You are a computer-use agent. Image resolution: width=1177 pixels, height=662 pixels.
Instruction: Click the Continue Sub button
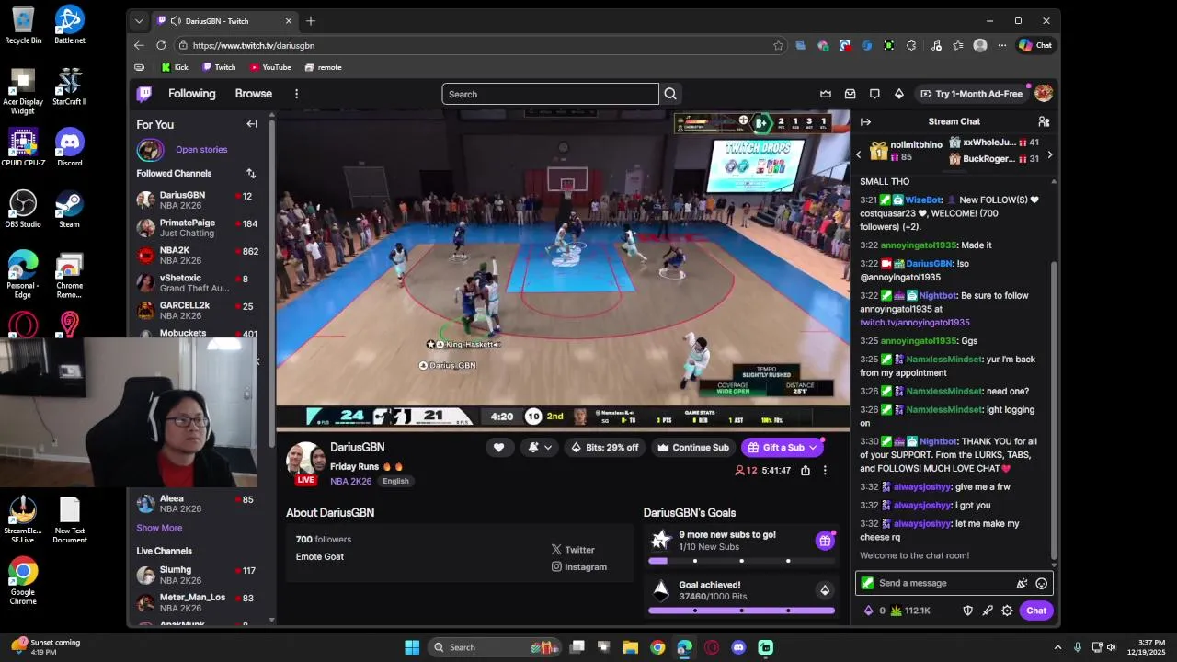point(692,448)
